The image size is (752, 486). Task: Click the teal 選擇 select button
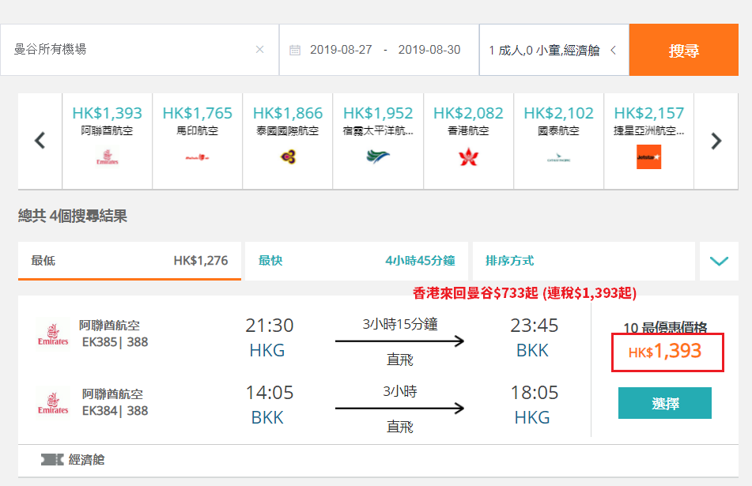tap(665, 403)
